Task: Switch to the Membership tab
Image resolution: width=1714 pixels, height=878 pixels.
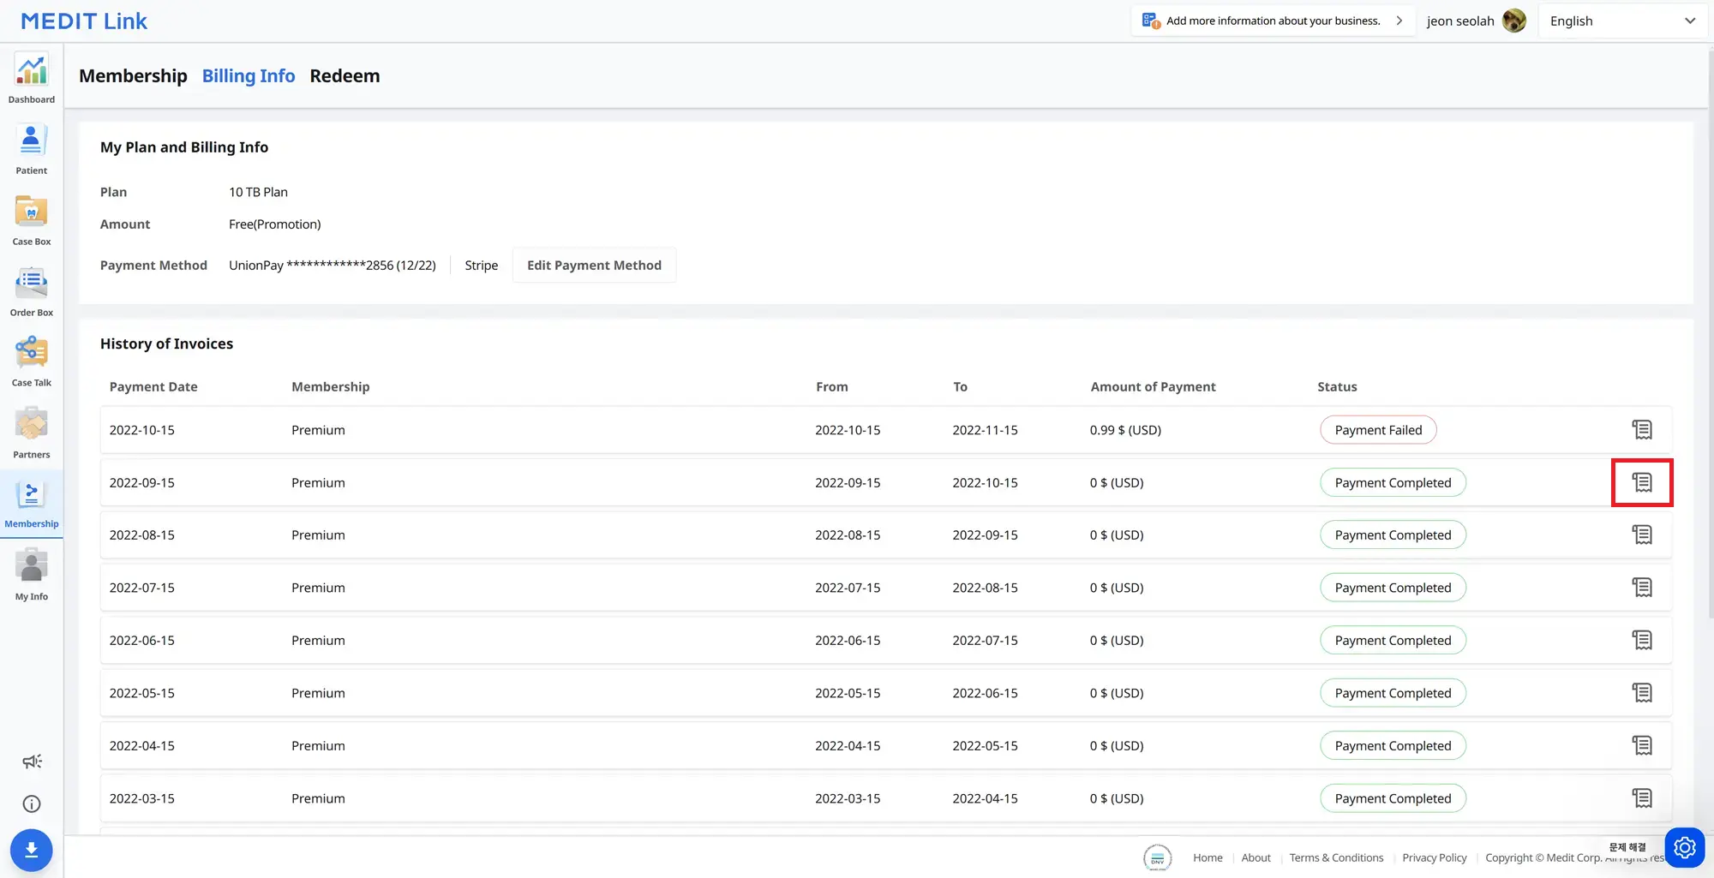Action: 133,75
